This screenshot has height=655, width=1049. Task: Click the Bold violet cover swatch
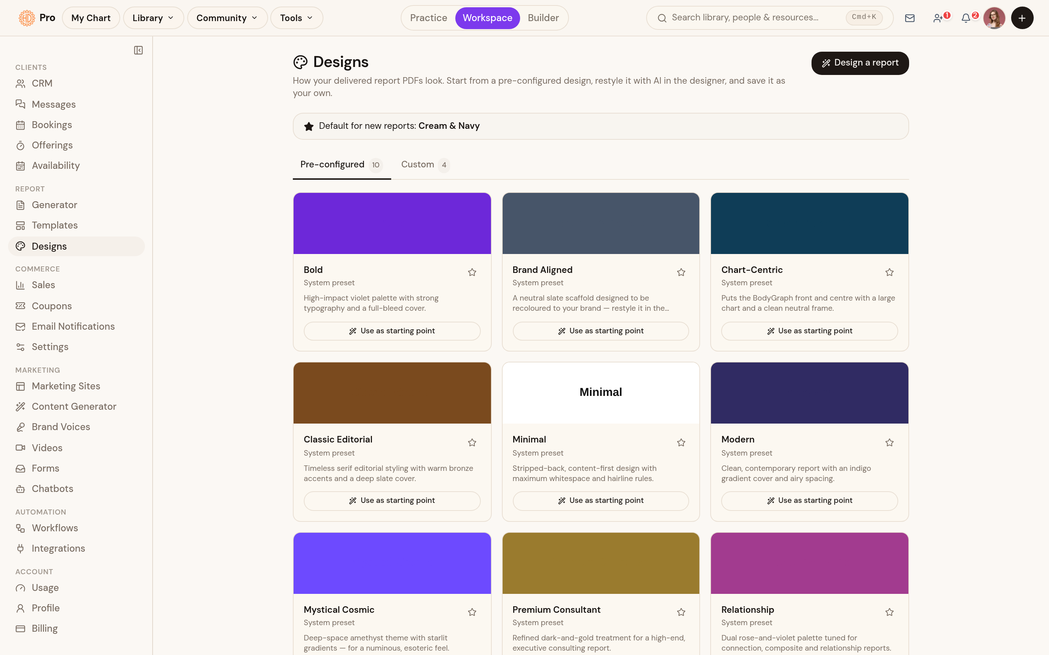[x=392, y=223]
